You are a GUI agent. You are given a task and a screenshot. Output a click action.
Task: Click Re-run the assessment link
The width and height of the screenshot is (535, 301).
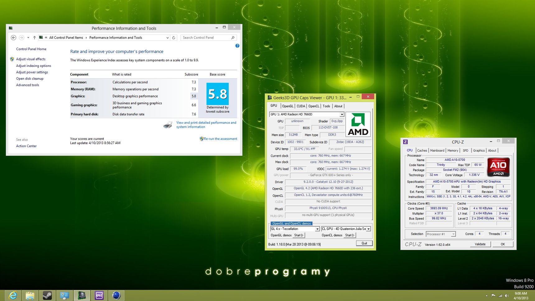pos(221,139)
